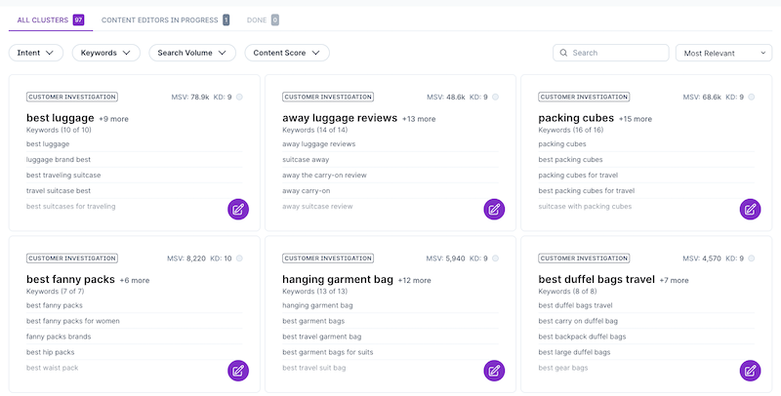Switch to Content Editors In Progress tab

click(x=165, y=20)
